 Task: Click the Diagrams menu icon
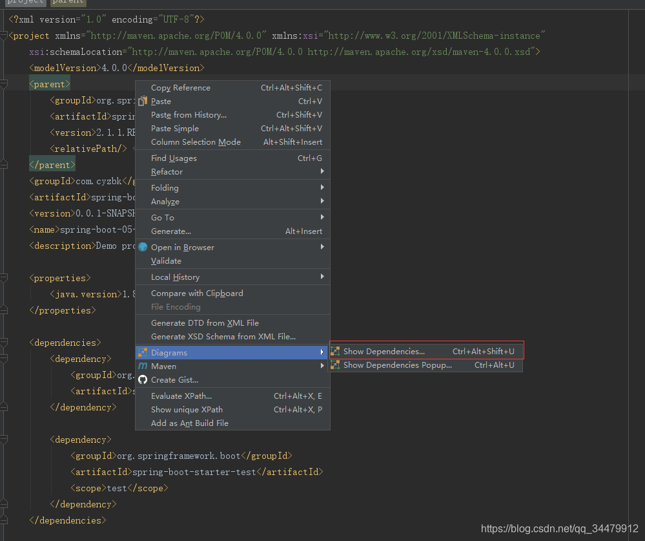(143, 352)
